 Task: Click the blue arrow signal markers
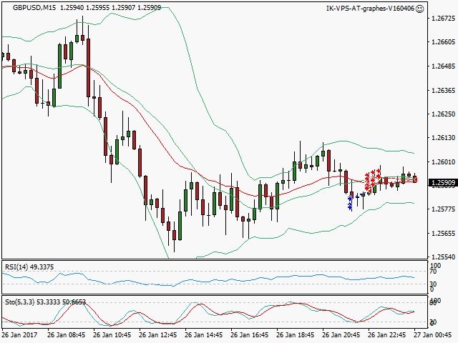pyautogui.click(x=350, y=201)
